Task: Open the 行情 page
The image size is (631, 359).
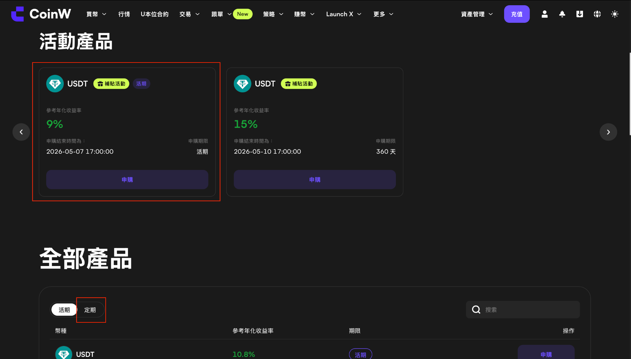Action: coord(124,14)
